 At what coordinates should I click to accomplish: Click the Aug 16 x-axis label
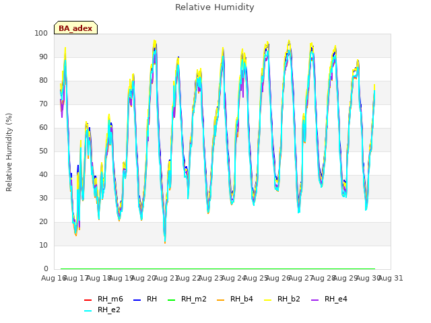pos(54,278)
